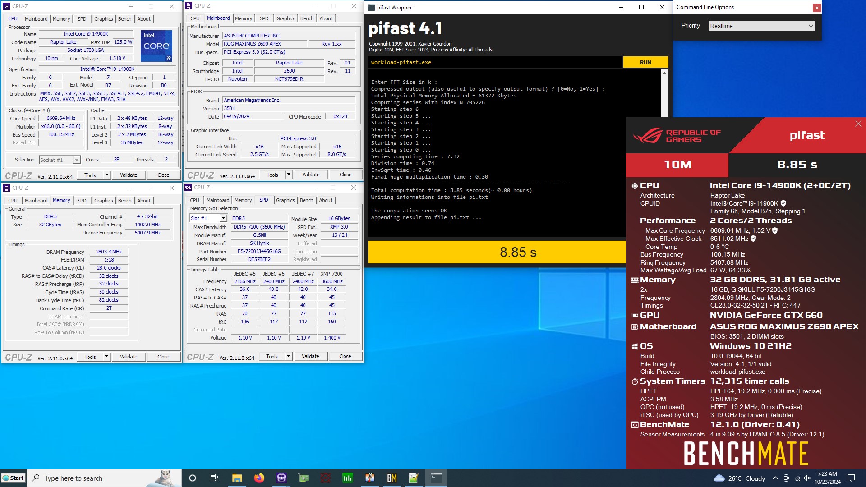Open Cortana circle icon on taskbar
The width and height of the screenshot is (866, 487).
(x=192, y=478)
